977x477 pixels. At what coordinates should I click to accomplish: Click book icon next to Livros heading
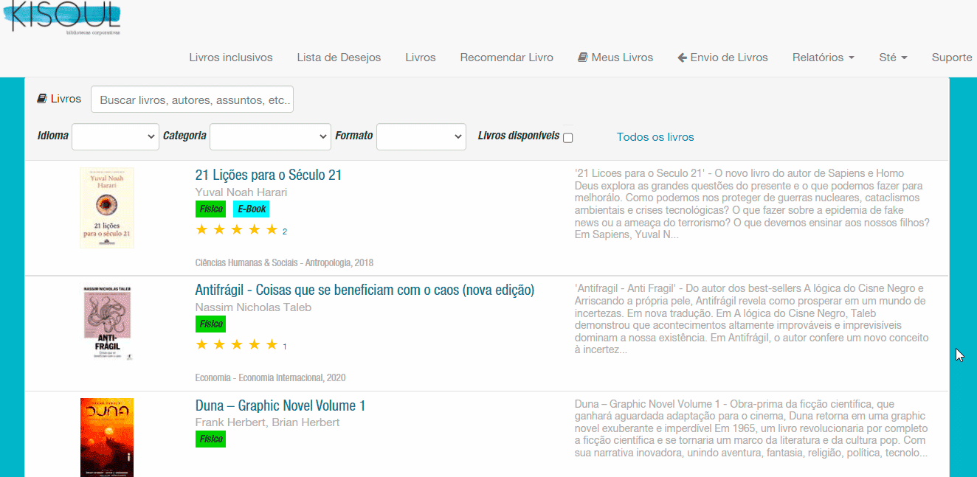coord(42,99)
